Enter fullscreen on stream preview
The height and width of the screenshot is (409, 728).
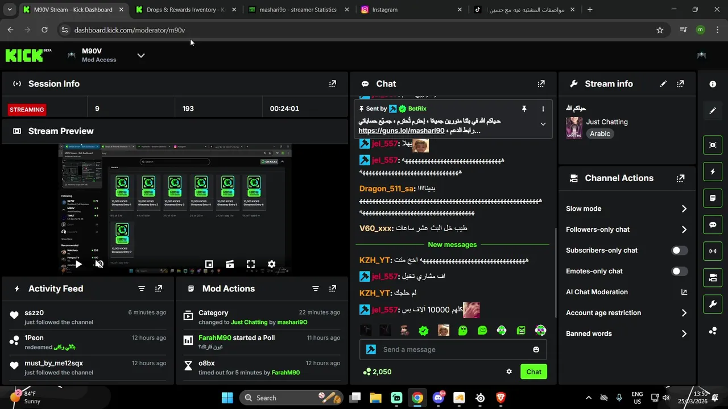point(251,264)
